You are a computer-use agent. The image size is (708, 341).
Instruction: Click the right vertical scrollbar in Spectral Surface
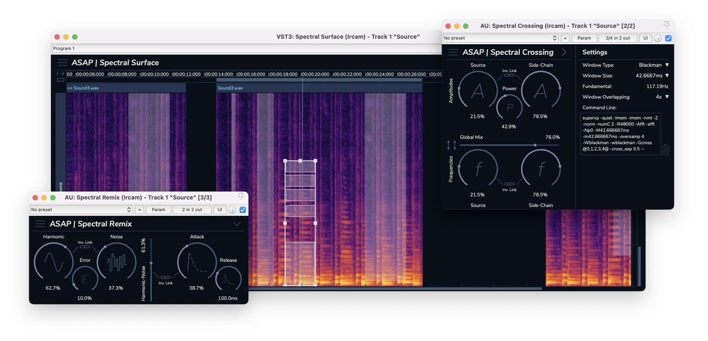pyautogui.click(x=640, y=265)
